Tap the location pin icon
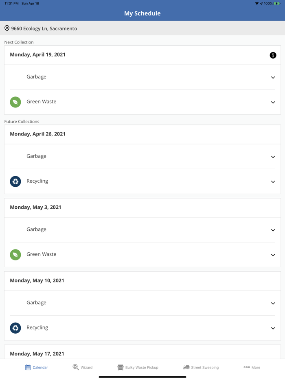The height and width of the screenshot is (380, 285). 7,28
